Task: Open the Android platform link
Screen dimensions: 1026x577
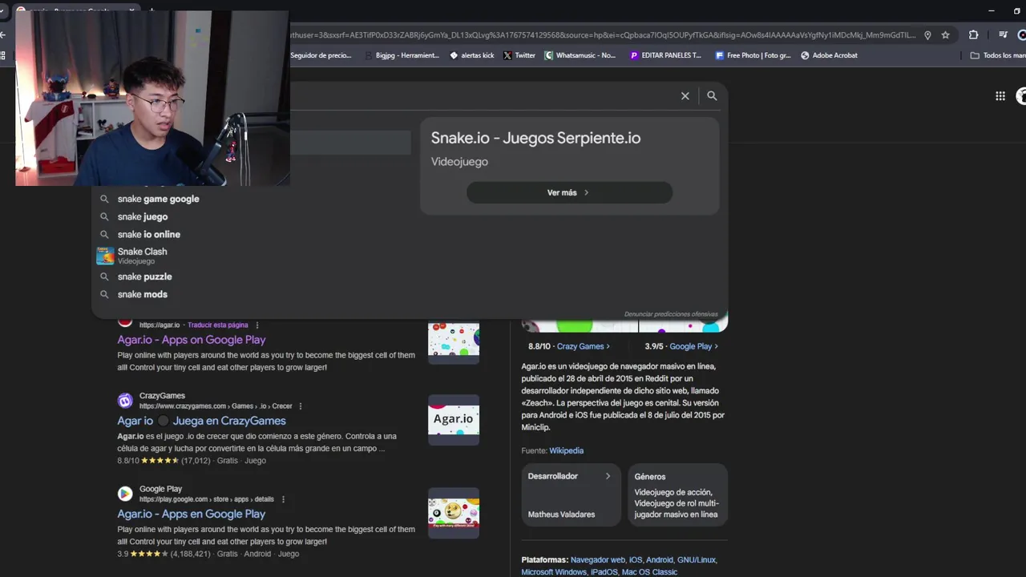Action: 659,560
